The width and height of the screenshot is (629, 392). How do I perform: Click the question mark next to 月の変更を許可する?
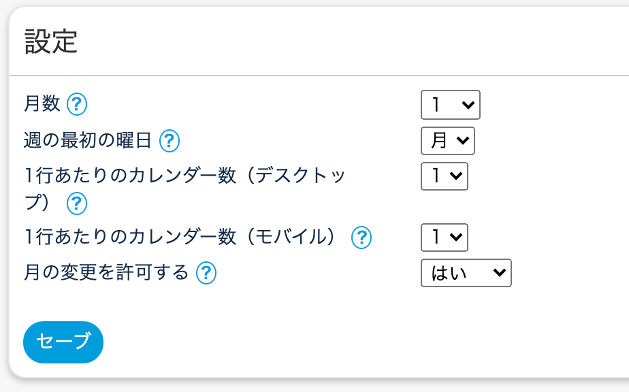[x=206, y=274]
